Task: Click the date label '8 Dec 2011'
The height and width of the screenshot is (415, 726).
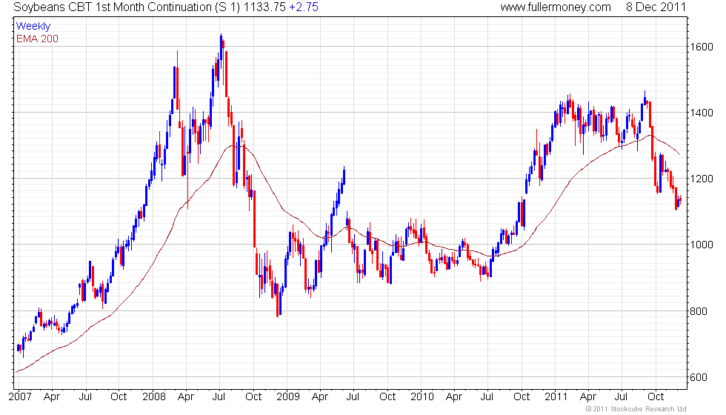Action: [656, 7]
